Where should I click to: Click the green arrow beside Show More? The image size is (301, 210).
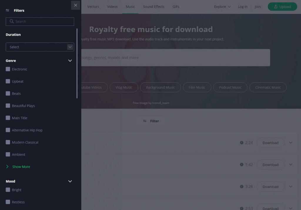[8, 167]
